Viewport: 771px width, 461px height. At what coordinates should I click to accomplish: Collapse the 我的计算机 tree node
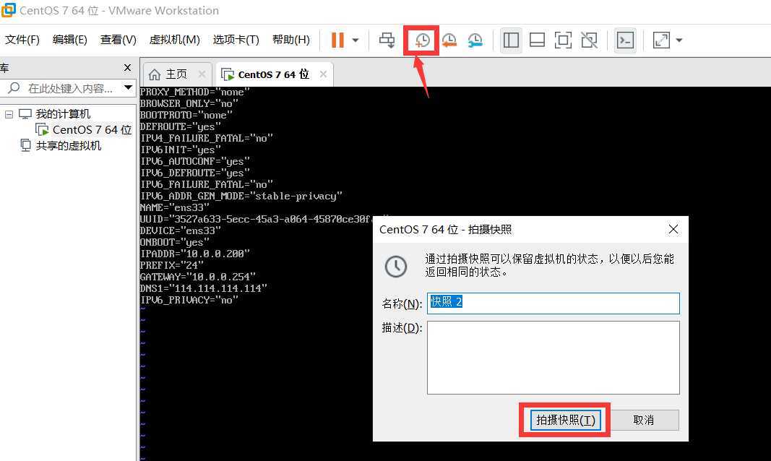click(9, 114)
